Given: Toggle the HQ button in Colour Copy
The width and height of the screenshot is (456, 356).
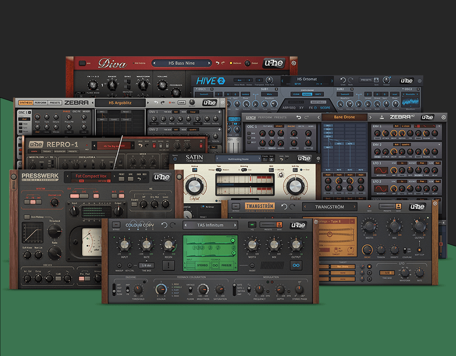Looking at the screenshot, I should 252,225.
